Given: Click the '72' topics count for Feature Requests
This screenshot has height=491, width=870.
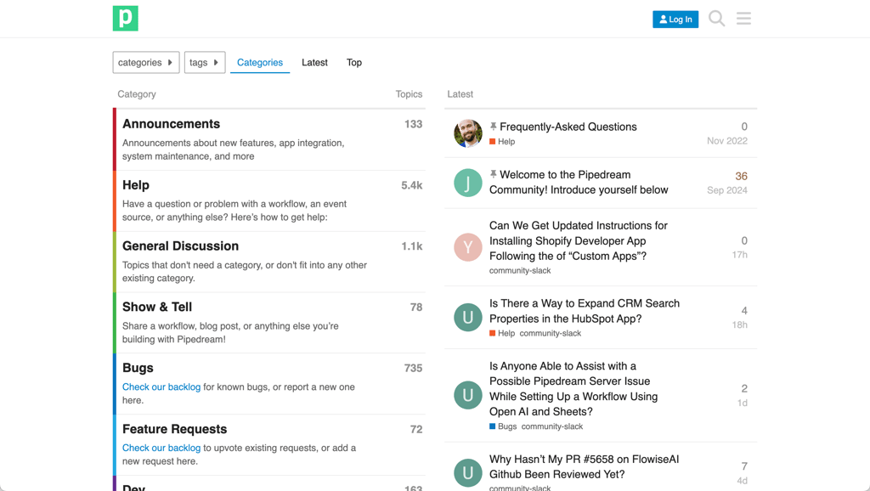Looking at the screenshot, I should [x=416, y=430].
